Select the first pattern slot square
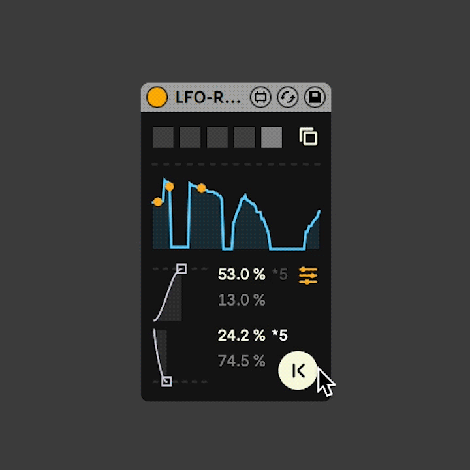 [163, 137]
